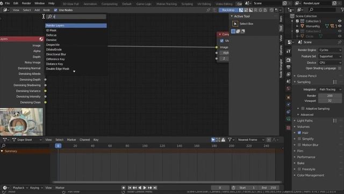The image size is (344, 194).
Task: Expand the Color Management panel
Action: point(310,175)
